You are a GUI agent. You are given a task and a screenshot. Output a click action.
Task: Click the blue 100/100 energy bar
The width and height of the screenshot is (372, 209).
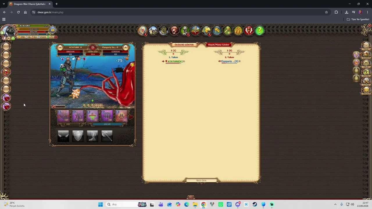107,124
